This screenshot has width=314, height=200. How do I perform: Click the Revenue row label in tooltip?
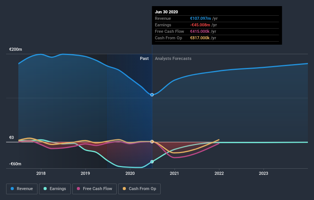[163, 18]
